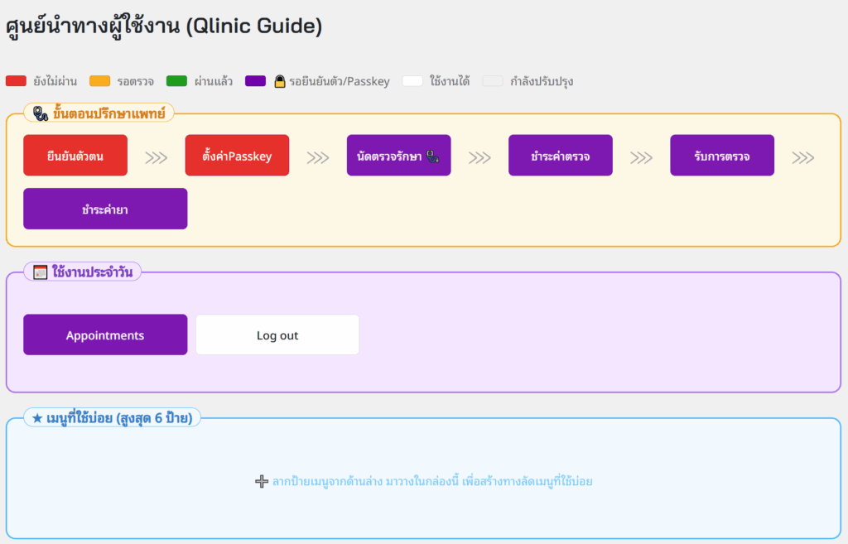Open the ตั้งค่าPasskey step
The height and width of the screenshot is (544, 848).
[x=237, y=155]
